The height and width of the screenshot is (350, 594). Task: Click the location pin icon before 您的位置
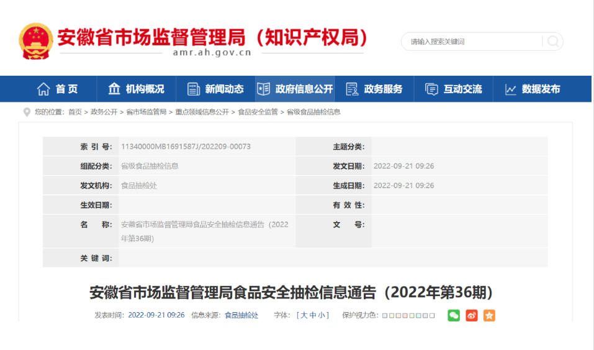pos(27,112)
